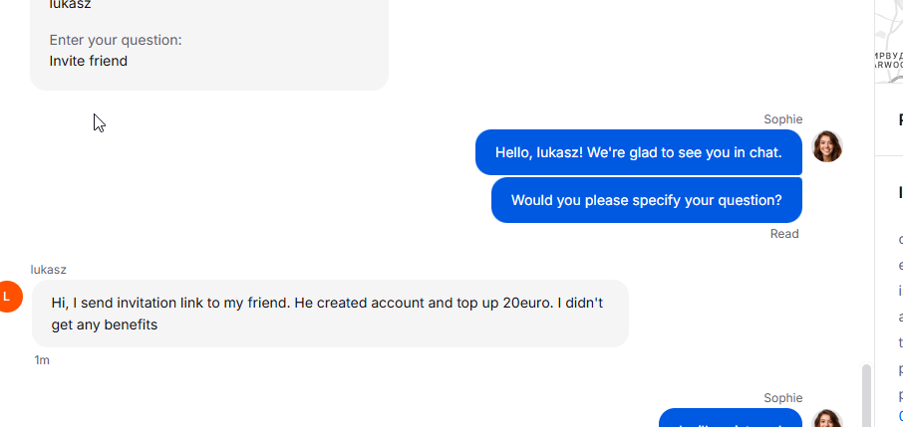The width and height of the screenshot is (903, 427).
Task: Select the "Hello, lukasz!" greeting bubble
Action: (x=639, y=152)
